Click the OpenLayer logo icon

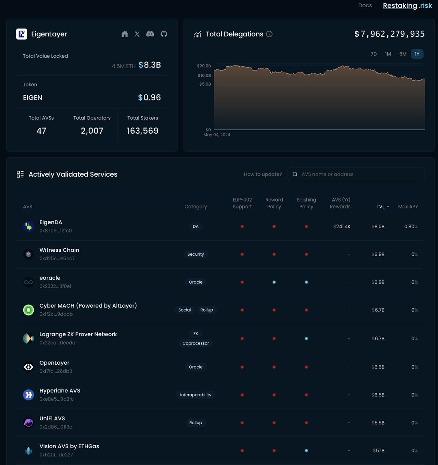29,367
